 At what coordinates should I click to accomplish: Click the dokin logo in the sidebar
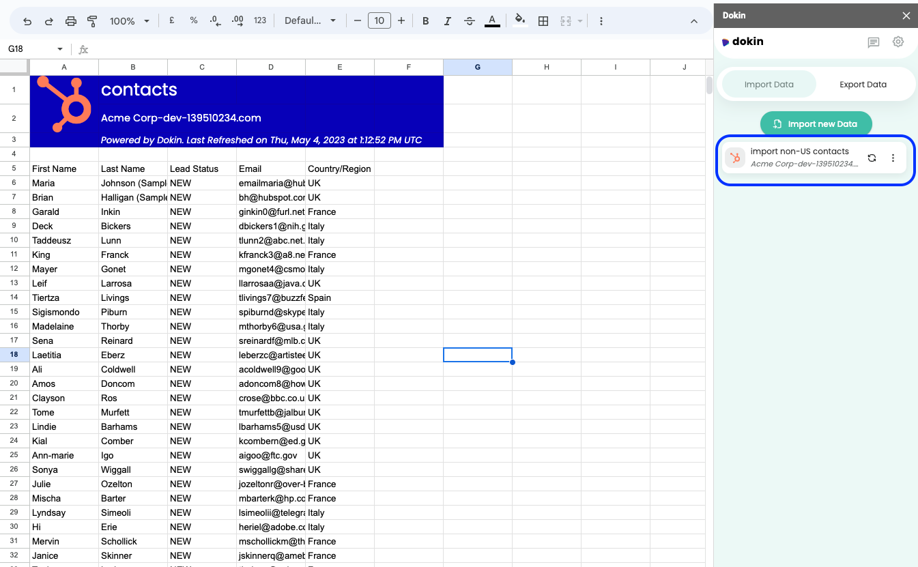(x=743, y=42)
